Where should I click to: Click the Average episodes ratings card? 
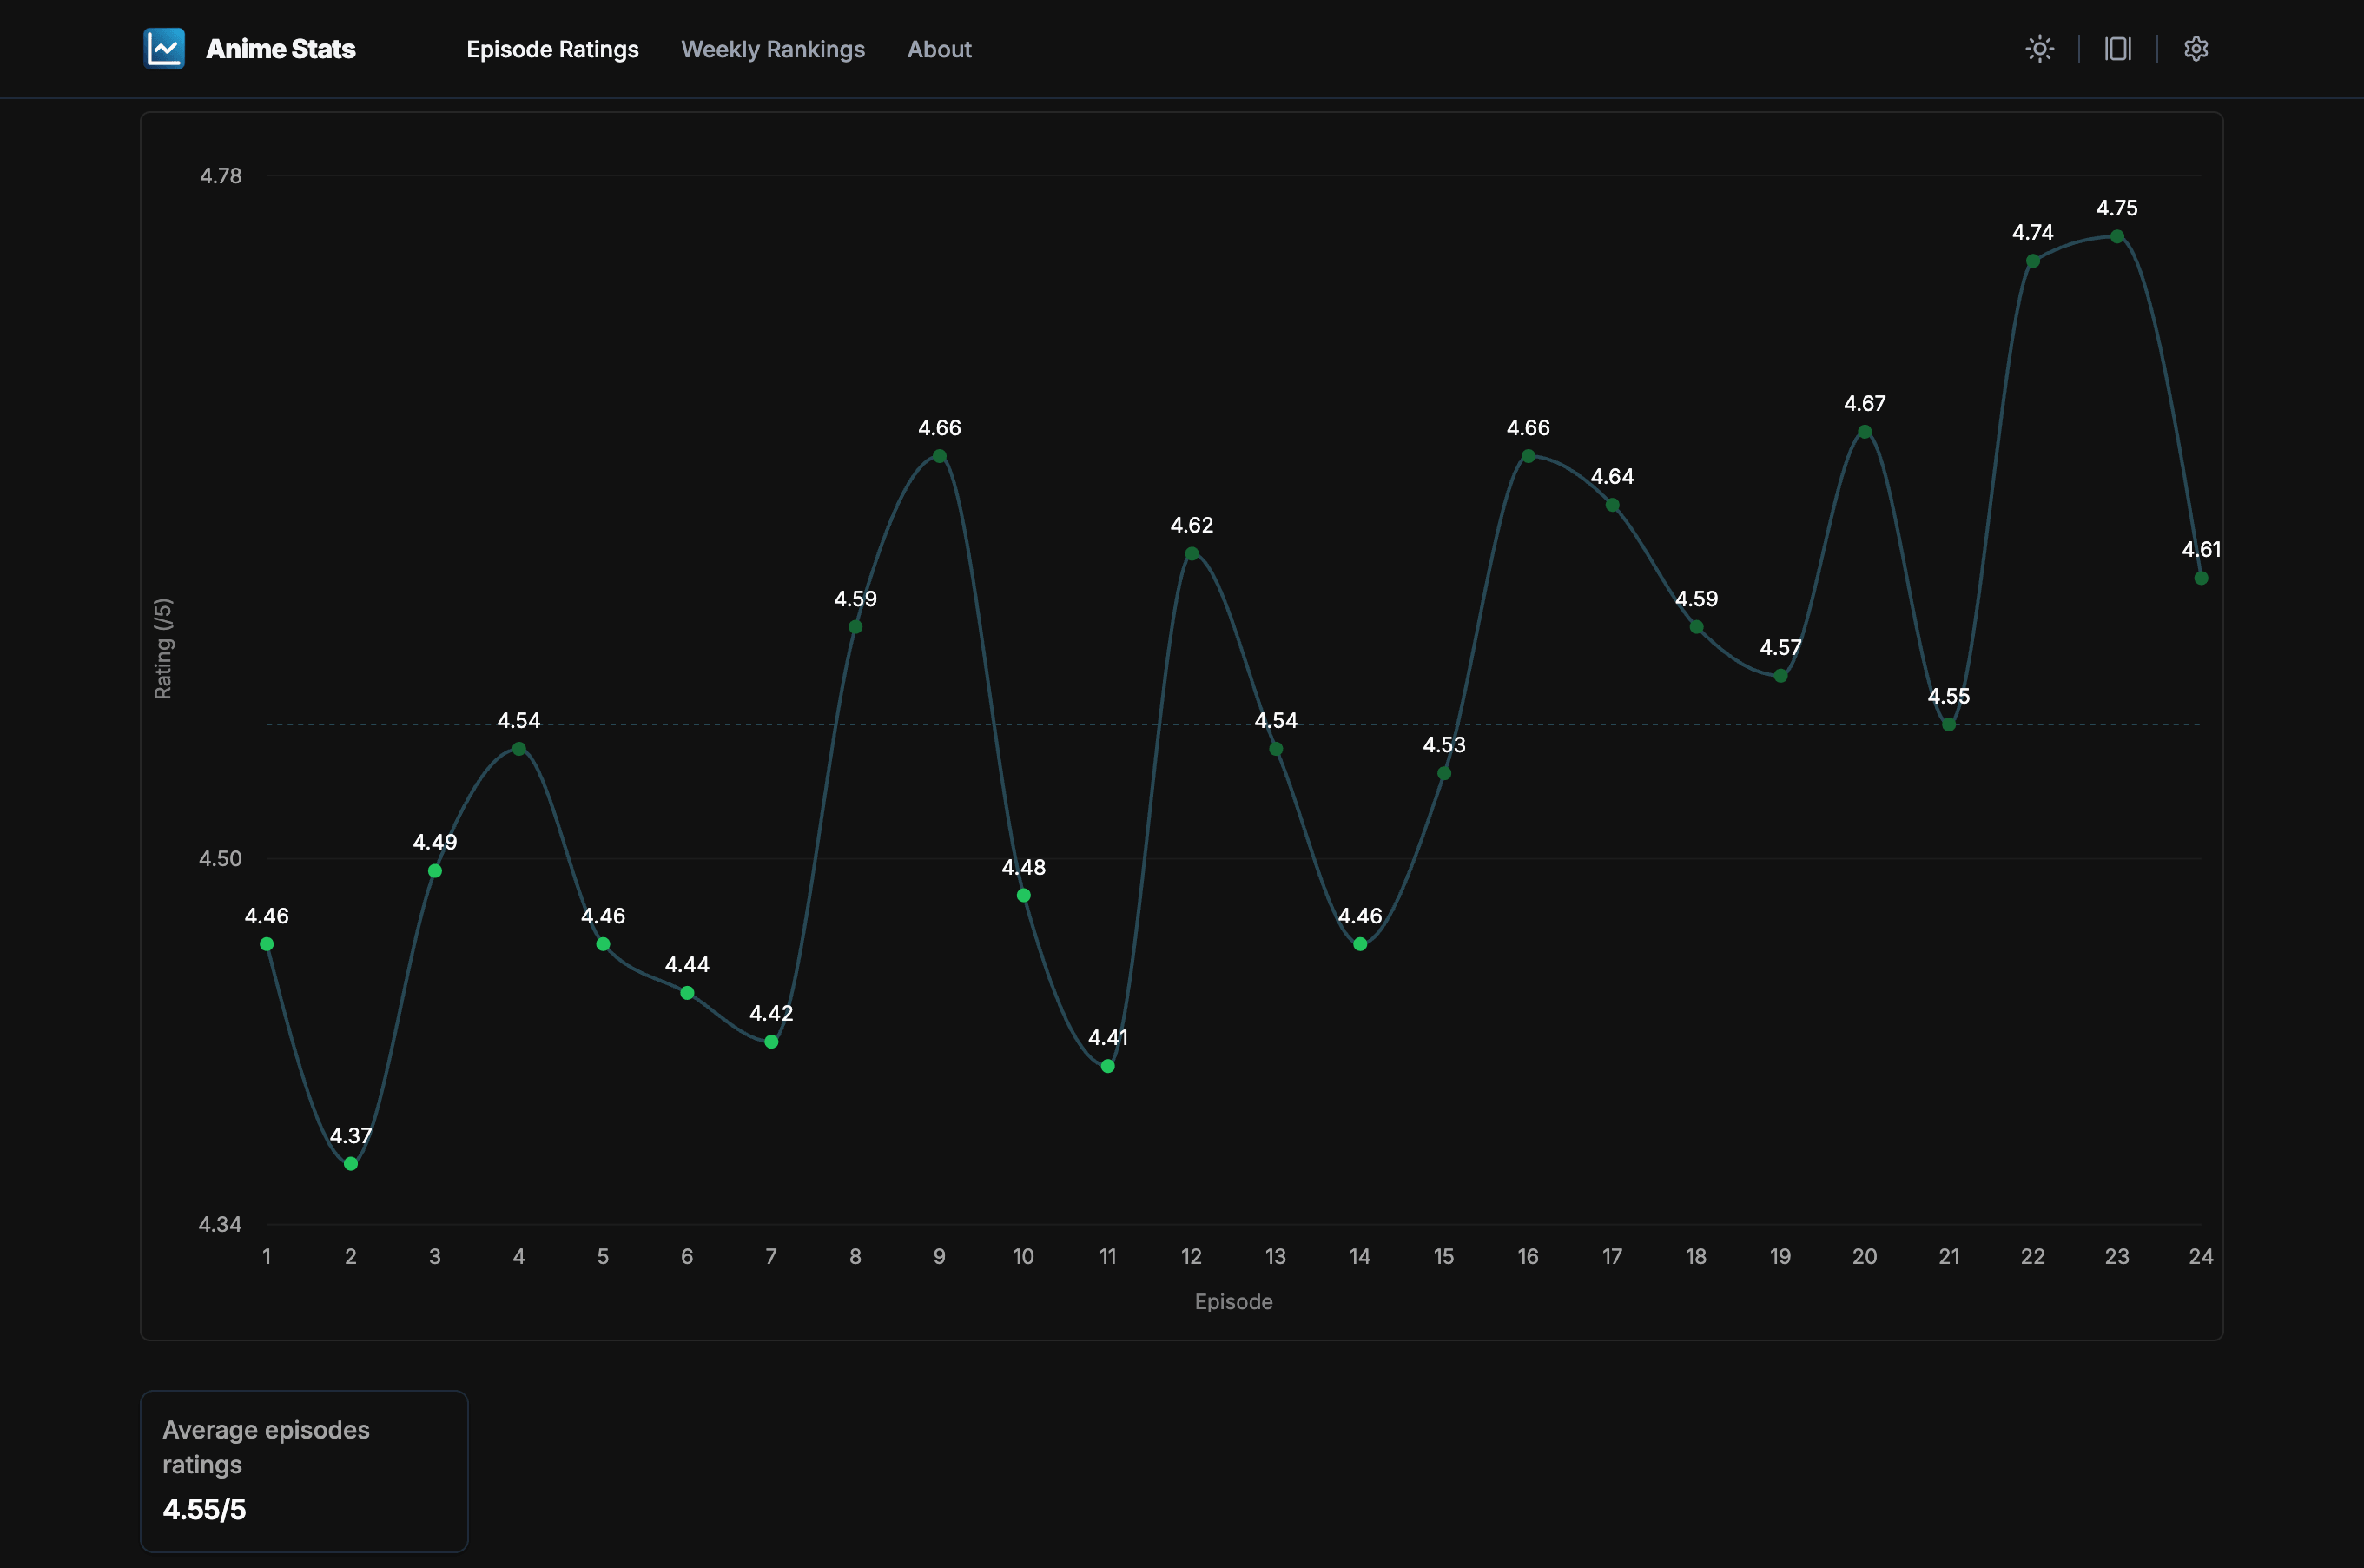[304, 1470]
